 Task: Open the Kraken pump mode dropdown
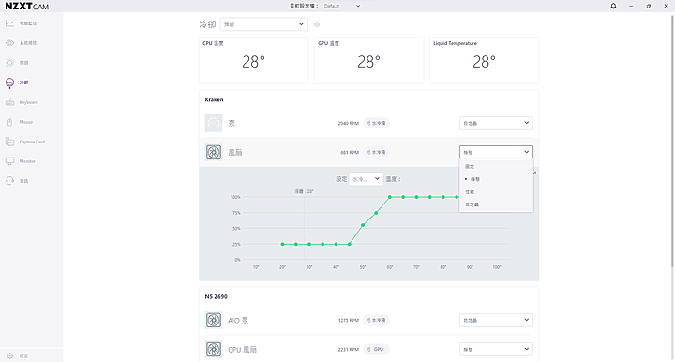(496, 123)
